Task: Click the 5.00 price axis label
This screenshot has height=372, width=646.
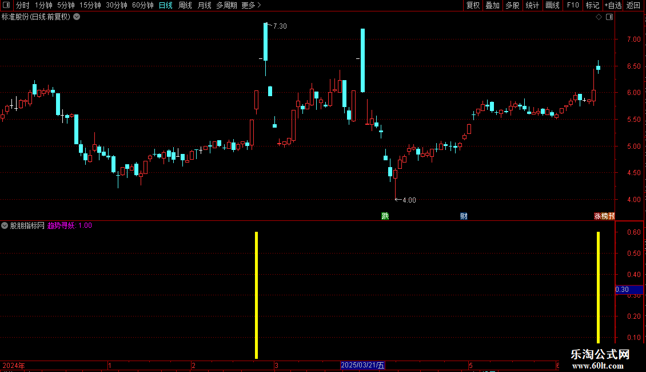Action: click(x=633, y=147)
